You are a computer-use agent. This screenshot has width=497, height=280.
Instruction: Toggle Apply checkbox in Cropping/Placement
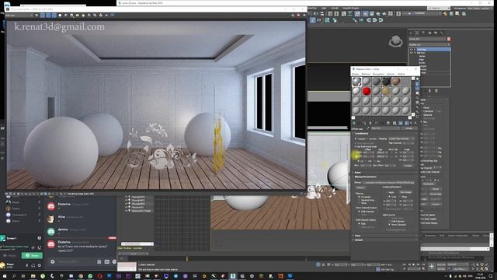coord(388,192)
